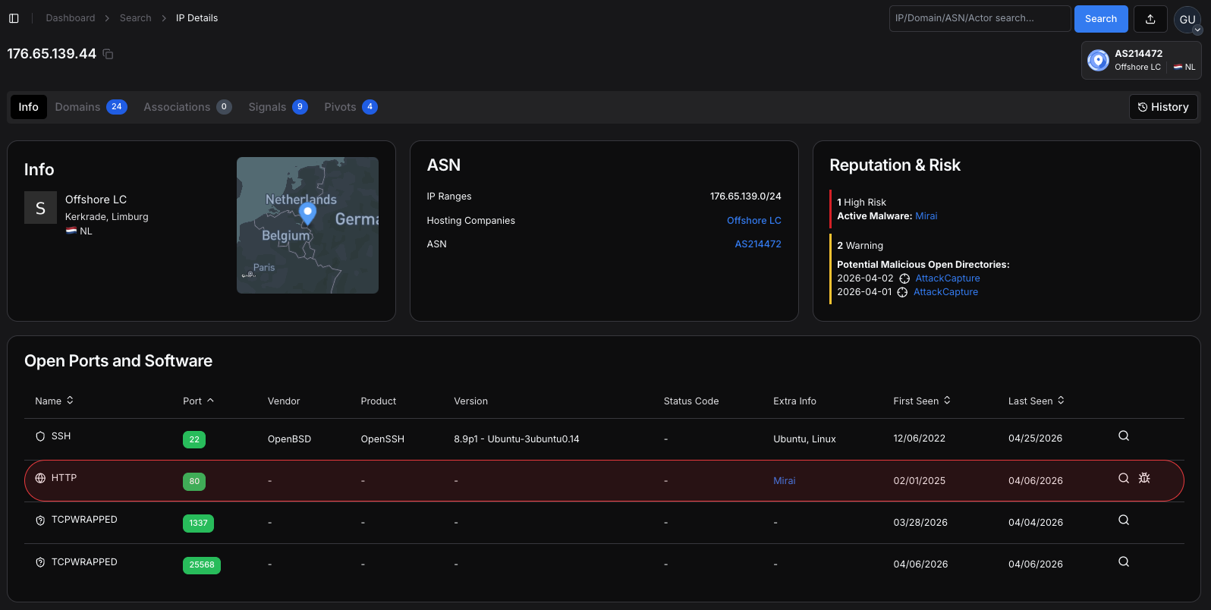Click the AttackCapture link dated 2026-04-02

pos(947,278)
